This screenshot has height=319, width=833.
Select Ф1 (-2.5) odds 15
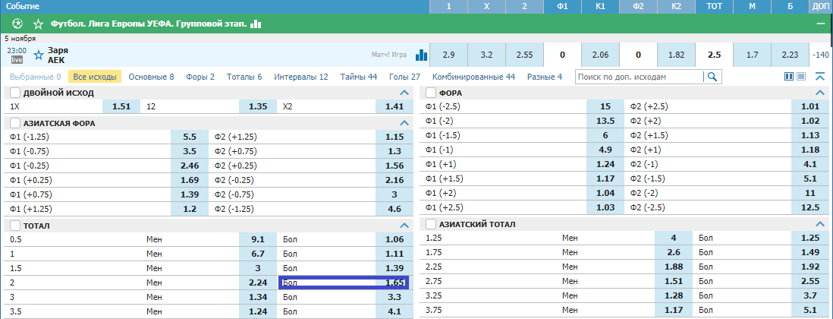tap(605, 106)
